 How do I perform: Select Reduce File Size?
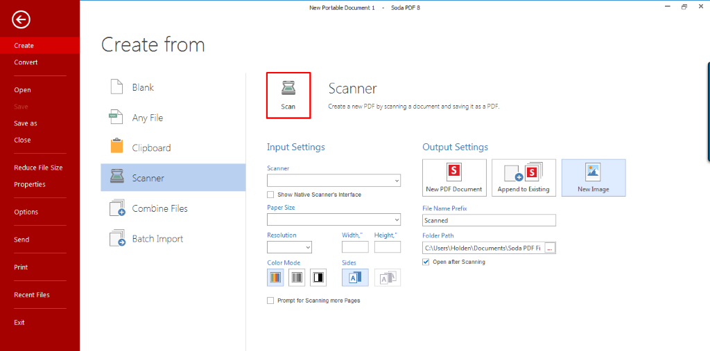point(40,168)
